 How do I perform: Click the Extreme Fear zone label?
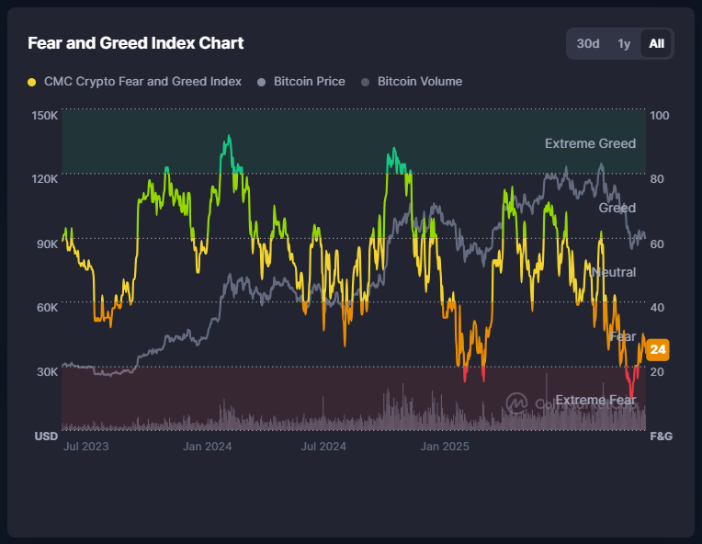(595, 401)
